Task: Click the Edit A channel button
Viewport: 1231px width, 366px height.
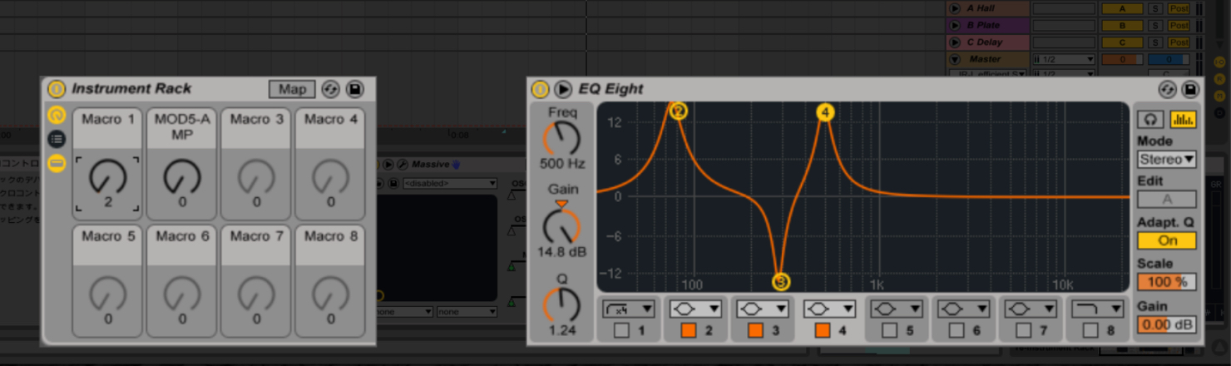Action: click(x=1167, y=199)
